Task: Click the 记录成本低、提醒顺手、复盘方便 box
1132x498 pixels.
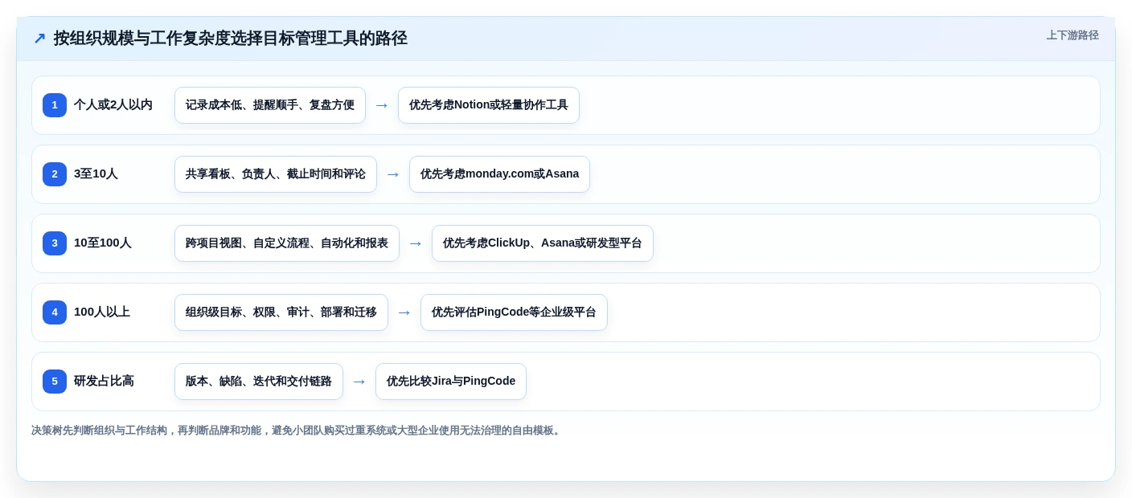Action: tap(270, 105)
